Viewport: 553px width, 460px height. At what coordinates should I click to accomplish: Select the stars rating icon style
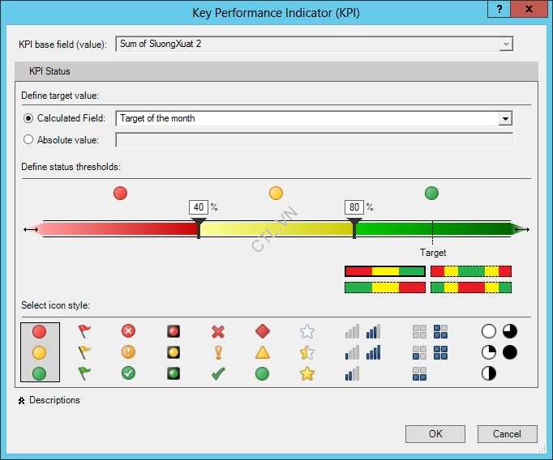click(x=307, y=352)
